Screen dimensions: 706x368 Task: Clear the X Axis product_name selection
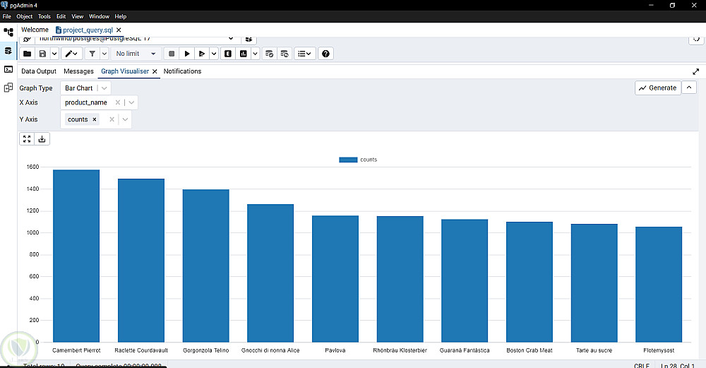(x=117, y=102)
